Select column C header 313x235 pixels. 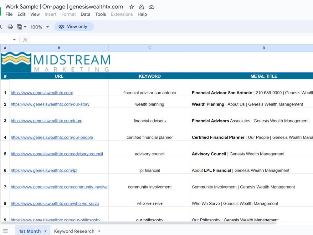[x=150, y=48]
